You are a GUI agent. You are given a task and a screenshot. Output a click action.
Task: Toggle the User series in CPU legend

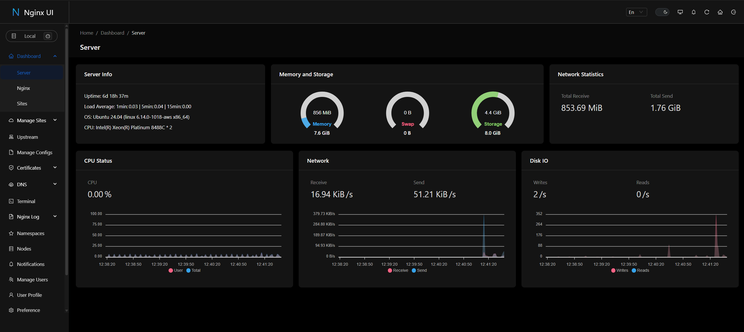tap(176, 270)
